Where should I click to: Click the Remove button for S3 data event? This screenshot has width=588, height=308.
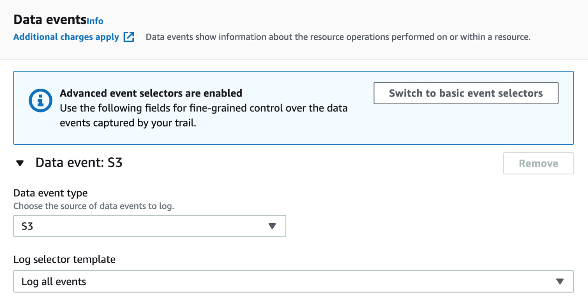pyautogui.click(x=539, y=163)
